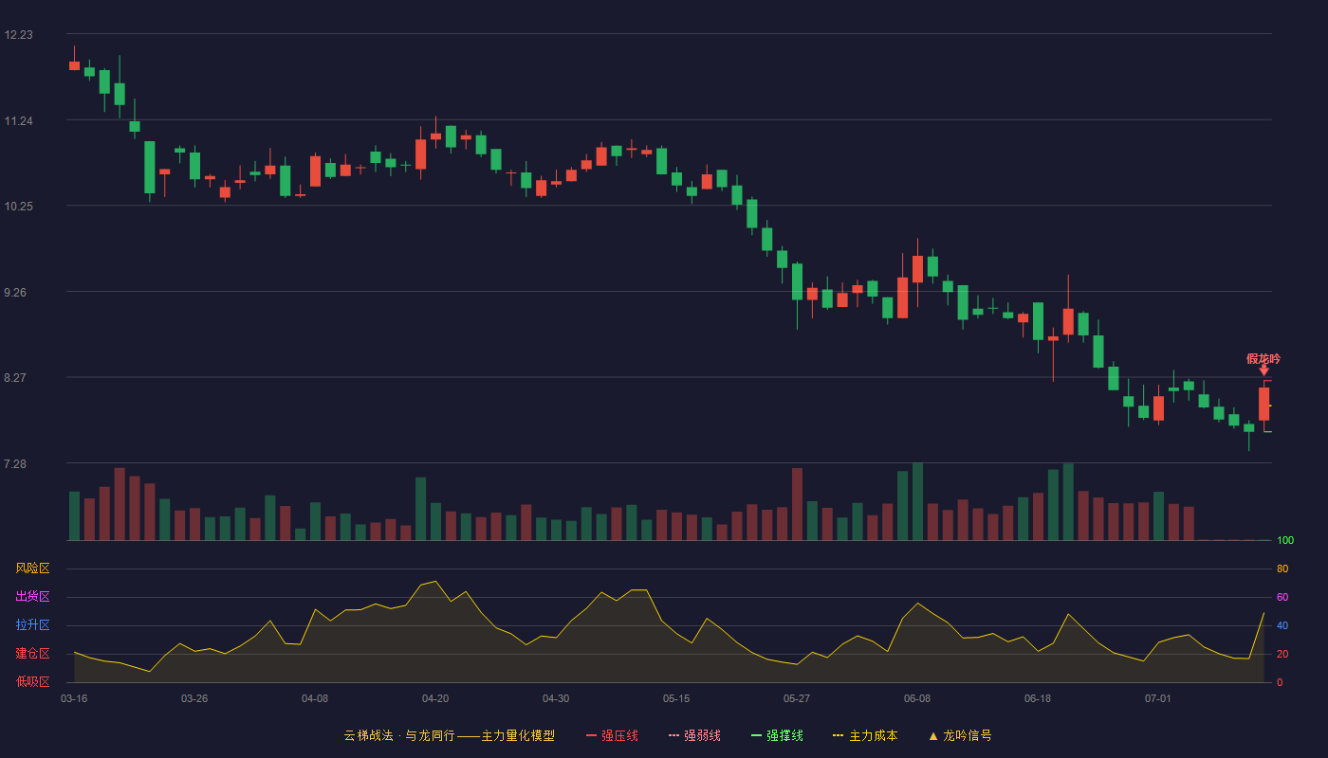Toggle the 强撑线 legend series

tap(777, 735)
